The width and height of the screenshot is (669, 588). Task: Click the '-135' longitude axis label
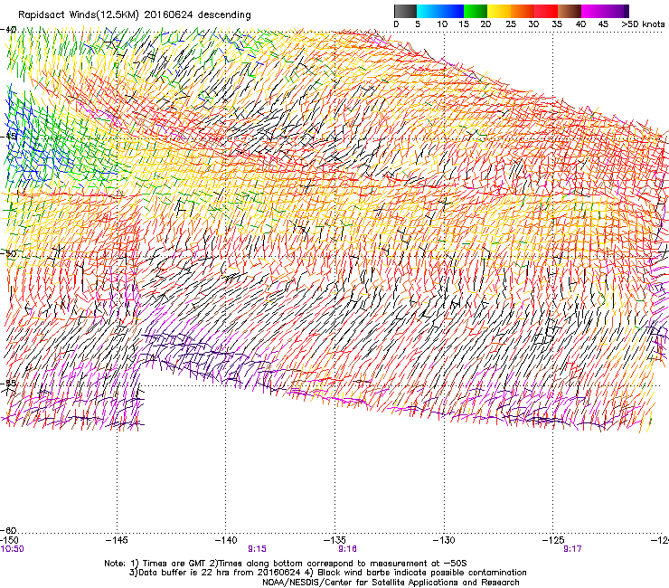[x=334, y=540]
